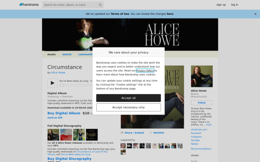This screenshot has width=260, height=162.
Task: Click the 'shows' heading in the sidebar
Action: tap(195, 156)
